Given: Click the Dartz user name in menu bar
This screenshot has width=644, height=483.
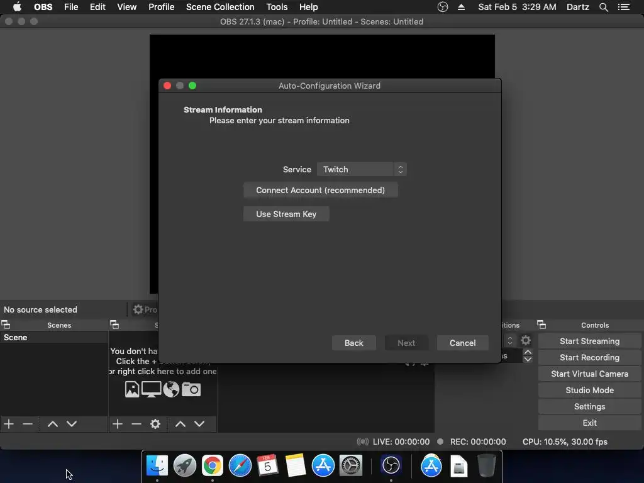Looking at the screenshot, I should click(x=577, y=7).
